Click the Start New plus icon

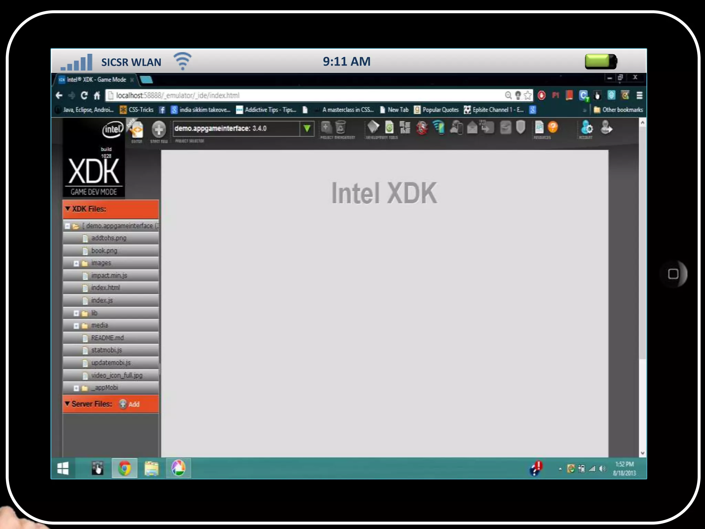pos(159,129)
